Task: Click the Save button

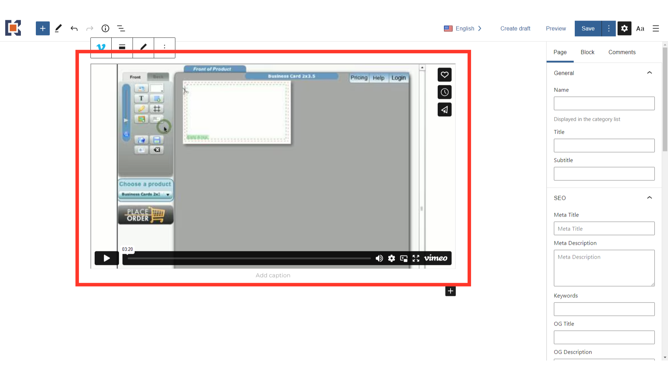Action: pos(588,29)
